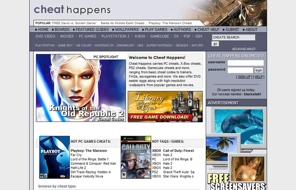The width and height of the screenshot is (296, 190).
Task: Select the PSP platform link
Action: pyautogui.click(x=187, y=36)
